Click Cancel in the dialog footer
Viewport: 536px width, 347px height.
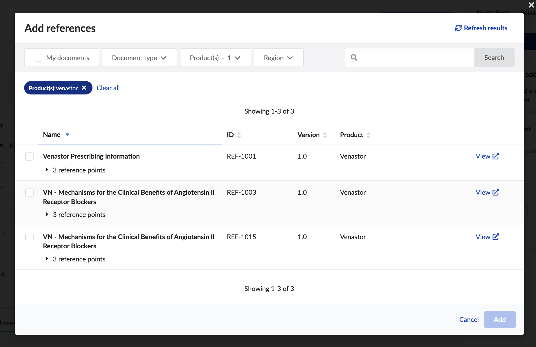click(469, 320)
